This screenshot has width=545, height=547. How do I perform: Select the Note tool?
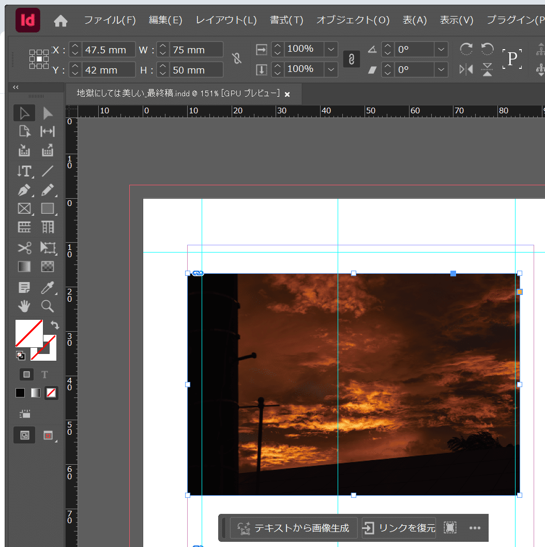click(24, 287)
